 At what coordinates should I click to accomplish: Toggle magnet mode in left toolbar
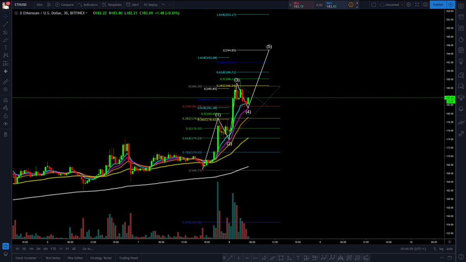[x=5, y=100]
